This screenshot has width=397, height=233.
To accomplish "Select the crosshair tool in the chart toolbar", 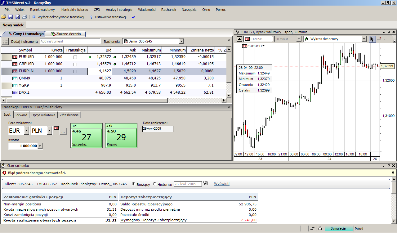I will (379, 39).
